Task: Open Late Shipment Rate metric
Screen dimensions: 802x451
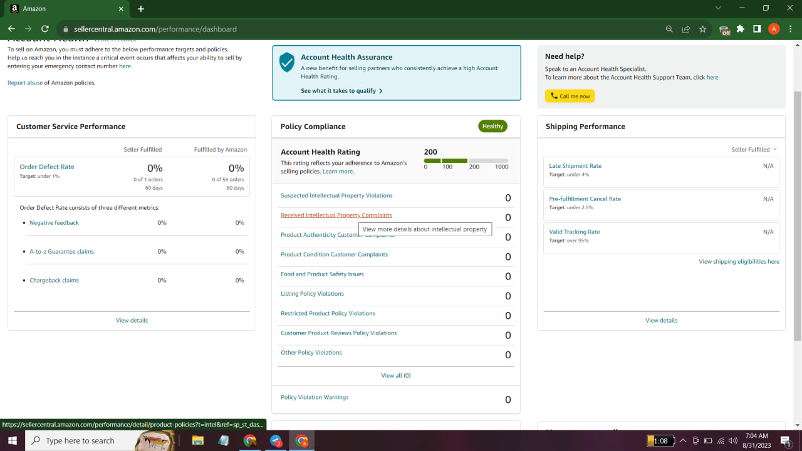Action: click(x=575, y=166)
